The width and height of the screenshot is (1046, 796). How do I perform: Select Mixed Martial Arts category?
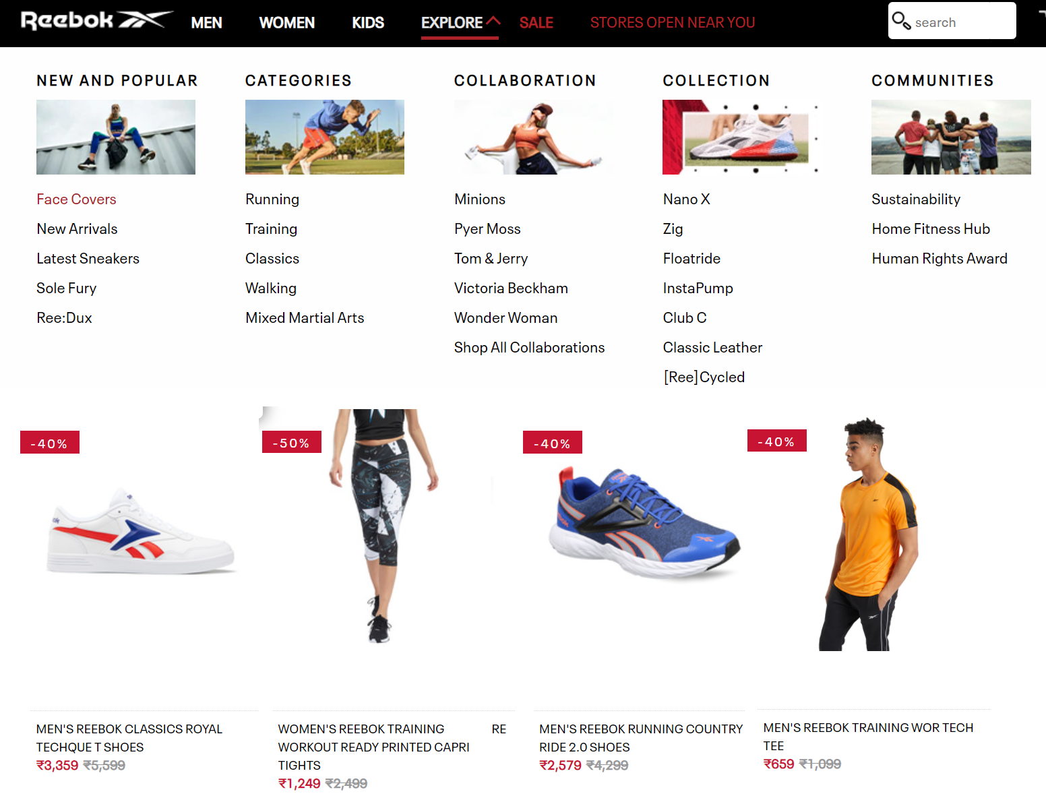[x=305, y=318]
